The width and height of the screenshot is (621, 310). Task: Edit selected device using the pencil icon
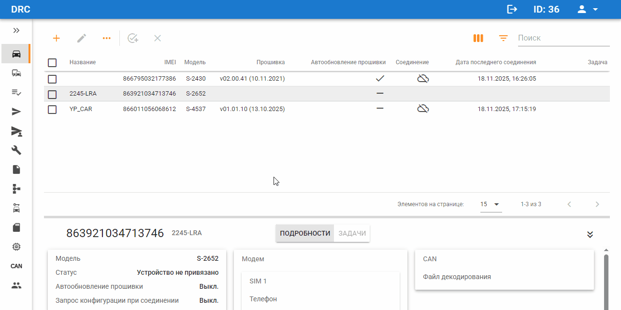(x=82, y=38)
